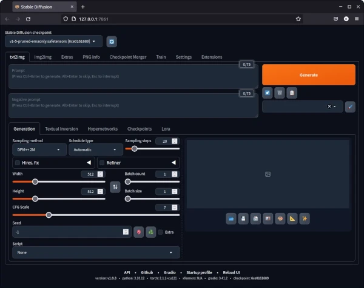Refresh the checkpoint list with the blue icon
Screen dimensions: 364x288
pos(112,42)
